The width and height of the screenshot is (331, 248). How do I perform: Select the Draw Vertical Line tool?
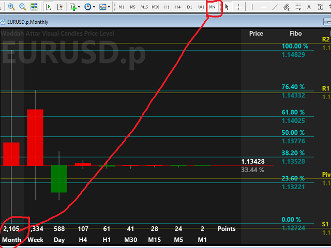[252, 7]
